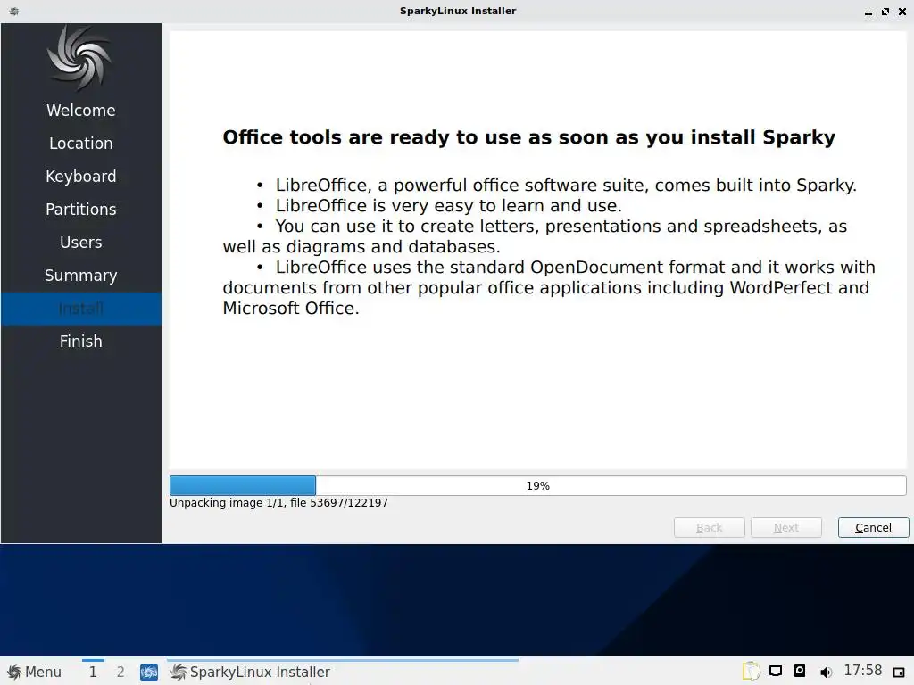This screenshot has height=685, width=914.
Task: Click the SparkyLinux Installer taskbar entry
Action: pyautogui.click(x=342, y=673)
